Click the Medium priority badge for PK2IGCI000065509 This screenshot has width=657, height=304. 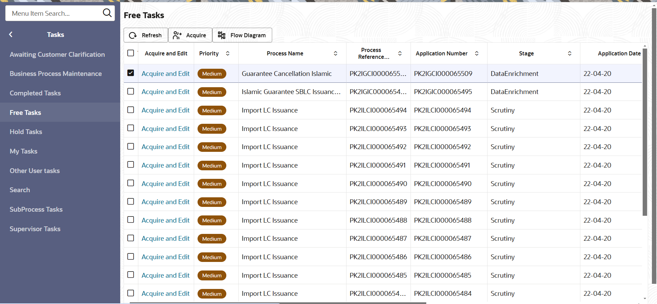tap(212, 74)
